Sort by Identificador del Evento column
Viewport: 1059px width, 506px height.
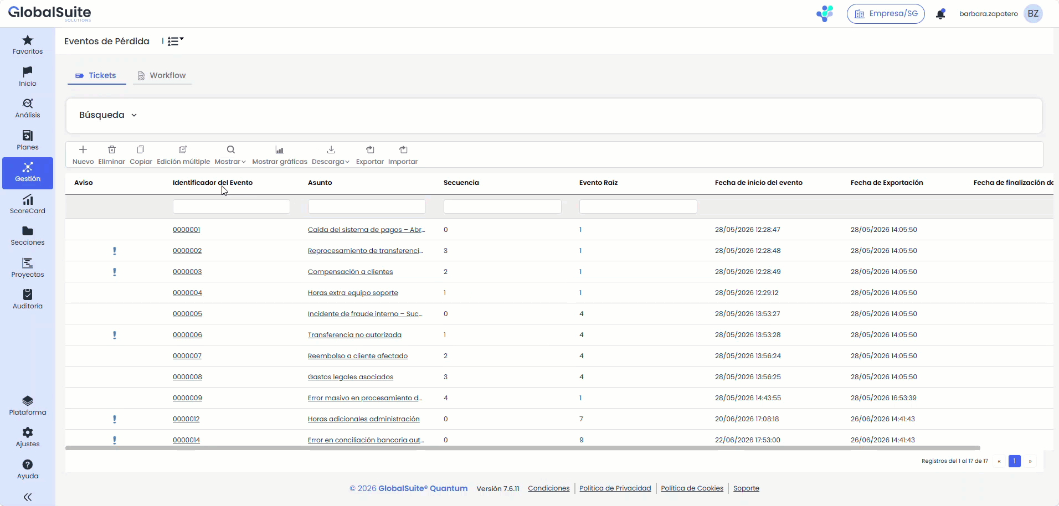point(213,183)
